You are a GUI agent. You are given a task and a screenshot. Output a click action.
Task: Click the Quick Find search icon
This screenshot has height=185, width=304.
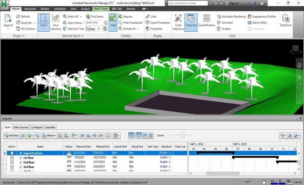coord(105,23)
